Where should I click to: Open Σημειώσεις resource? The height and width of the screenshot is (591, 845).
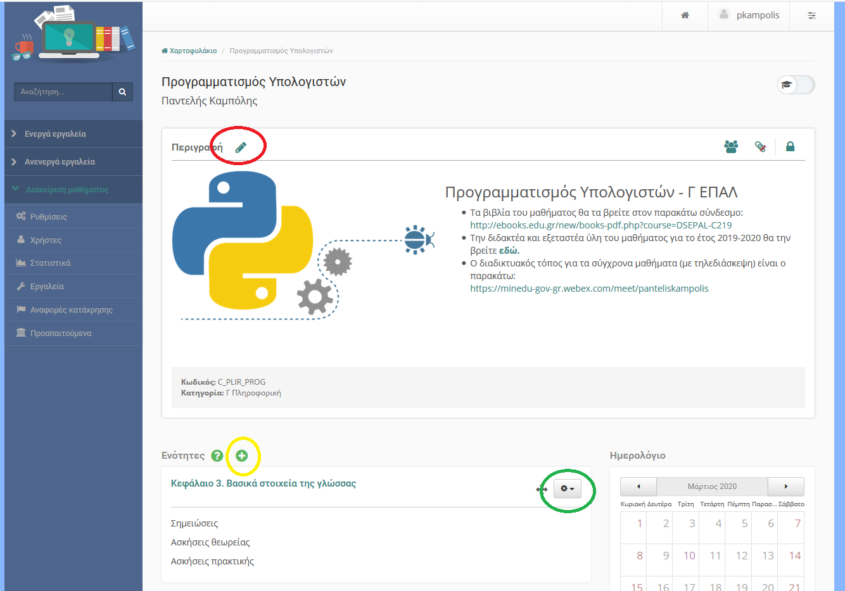tap(194, 523)
